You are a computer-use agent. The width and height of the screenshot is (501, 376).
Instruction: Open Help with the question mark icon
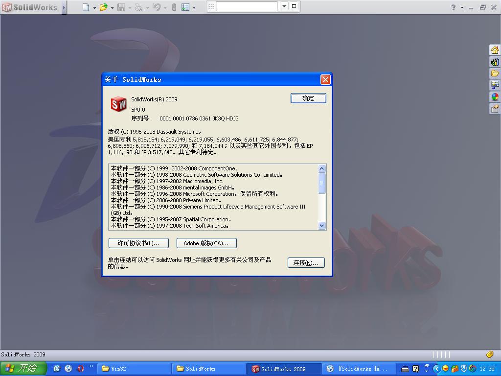[x=453, y=7]
